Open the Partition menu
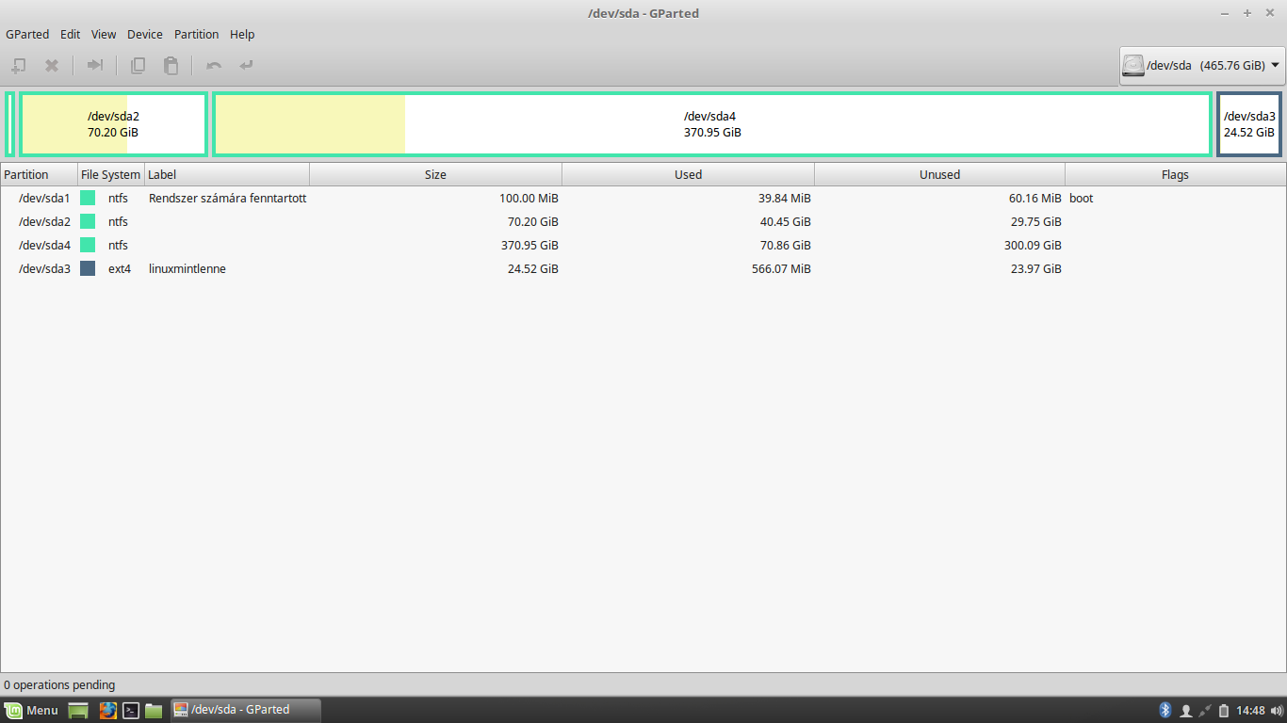1287x723 pixels. click(x=196, y=34)
